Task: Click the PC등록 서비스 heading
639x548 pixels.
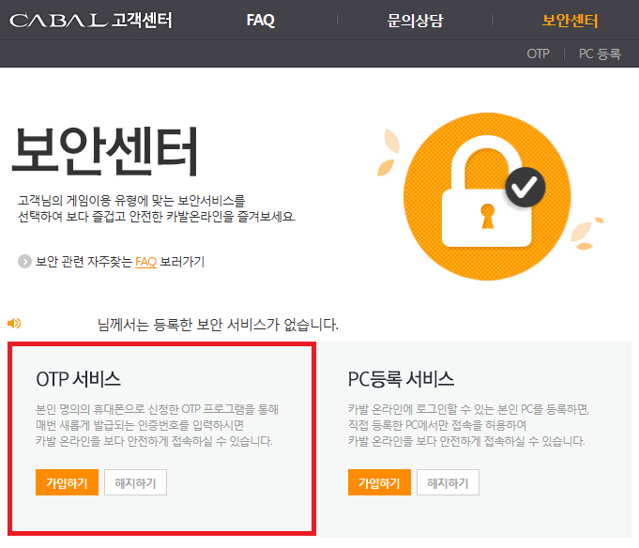Action: pyautogui.click(x=401, y=379)
